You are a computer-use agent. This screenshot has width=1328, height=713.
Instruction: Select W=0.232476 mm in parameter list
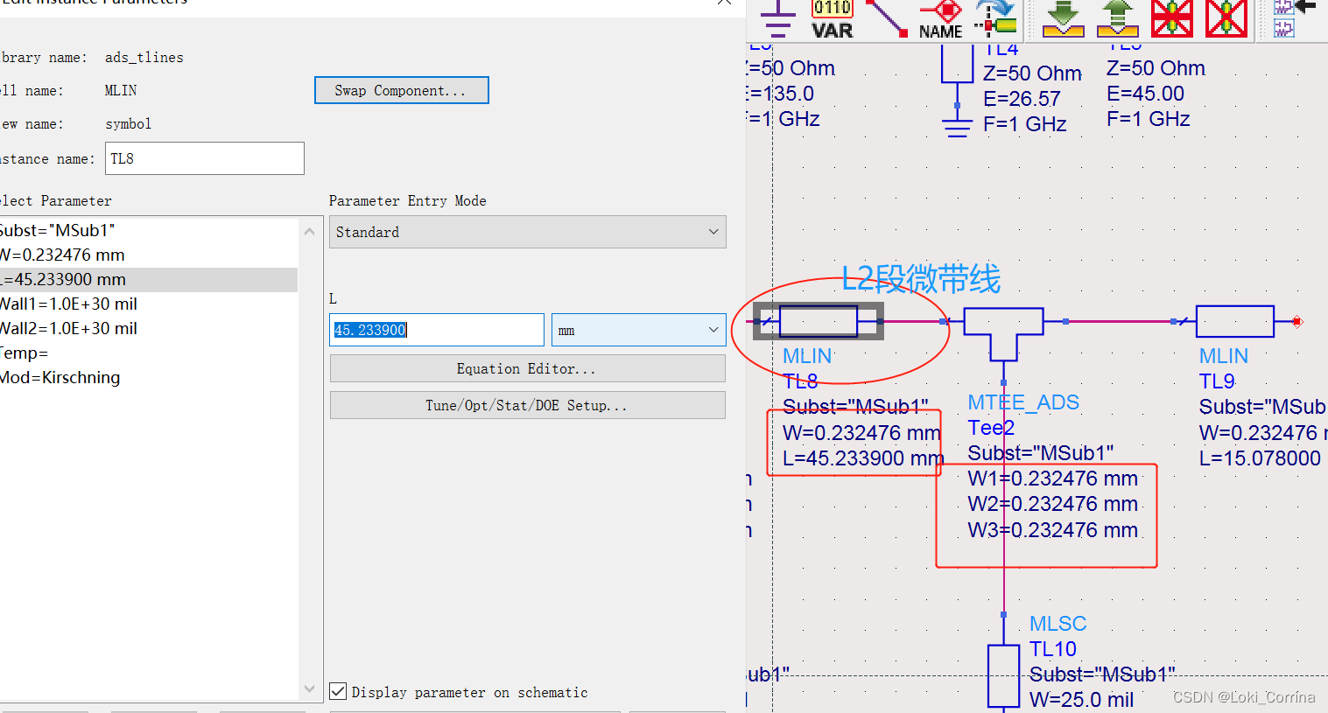point(149,255)
